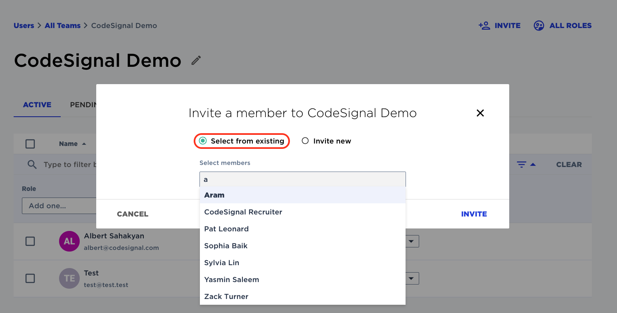Select Sylvia Lin from suggestions

pyautogui.click(x=303, y=263)
